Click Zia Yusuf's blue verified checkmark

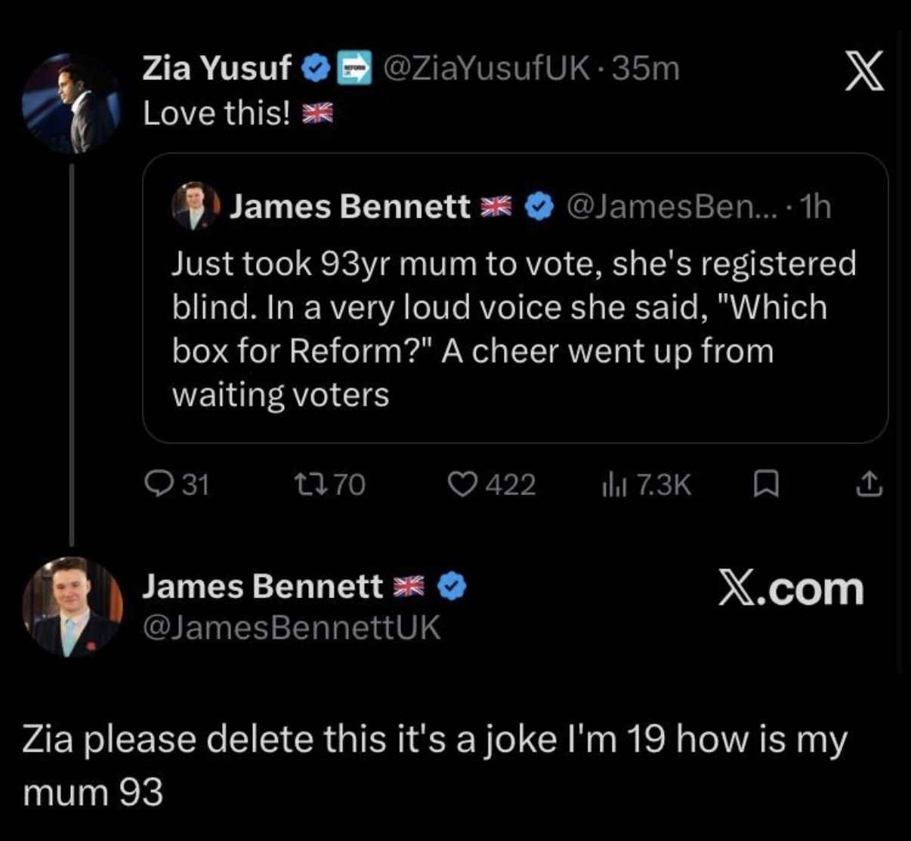coord(315,69)
